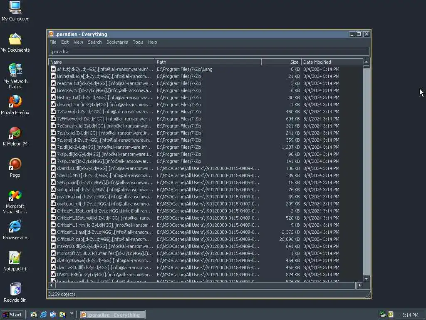Select the Microsoft.VC80.CRT.manifest file row

(x=206, y=253)
